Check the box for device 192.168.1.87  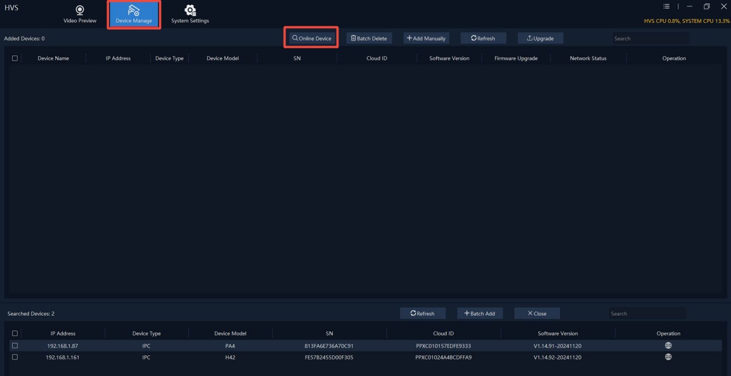click(x=15, y=345)
